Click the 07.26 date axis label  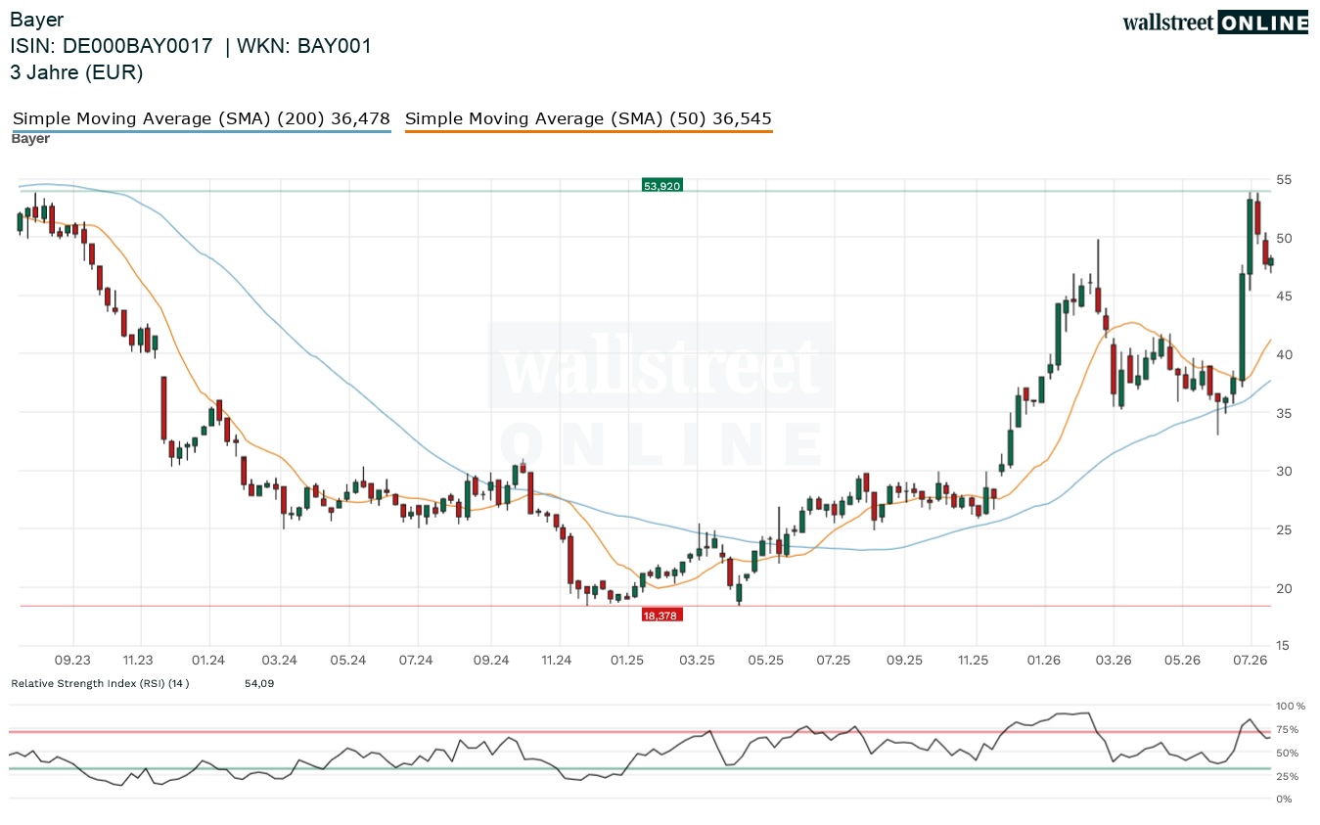click(x=1252, y=661)
